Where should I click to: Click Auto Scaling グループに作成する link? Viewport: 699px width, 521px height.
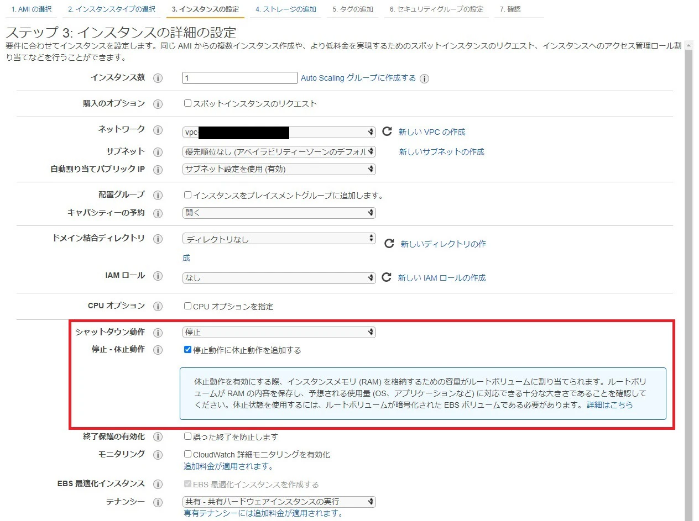pos(358,78)
